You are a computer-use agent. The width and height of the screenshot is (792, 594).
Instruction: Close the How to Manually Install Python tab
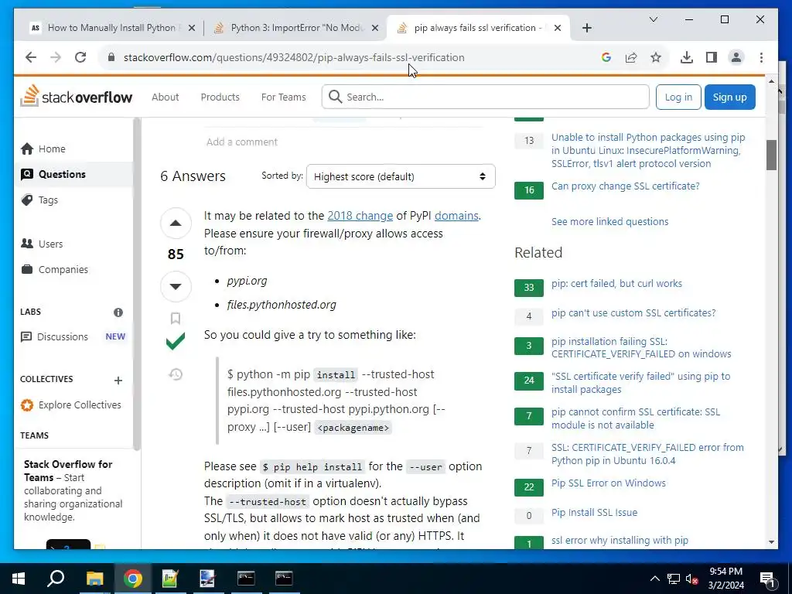(x=192, y=28)
